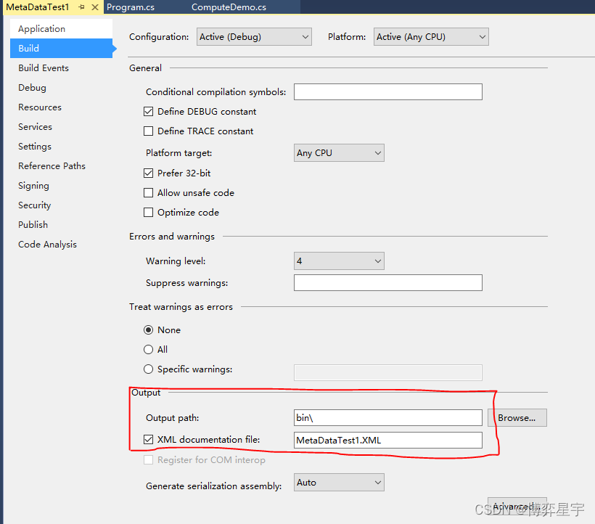Open the Debug settings page
Screen dimensions: 595x524
33,88
